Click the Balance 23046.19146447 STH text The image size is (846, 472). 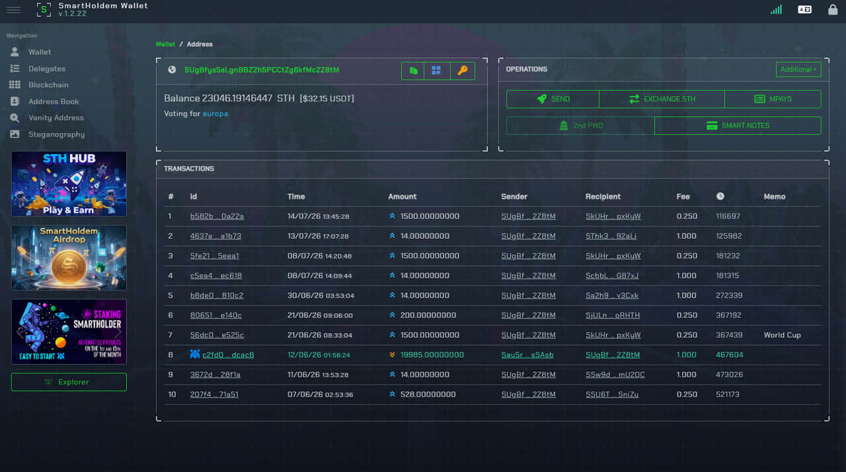[229, 98]
